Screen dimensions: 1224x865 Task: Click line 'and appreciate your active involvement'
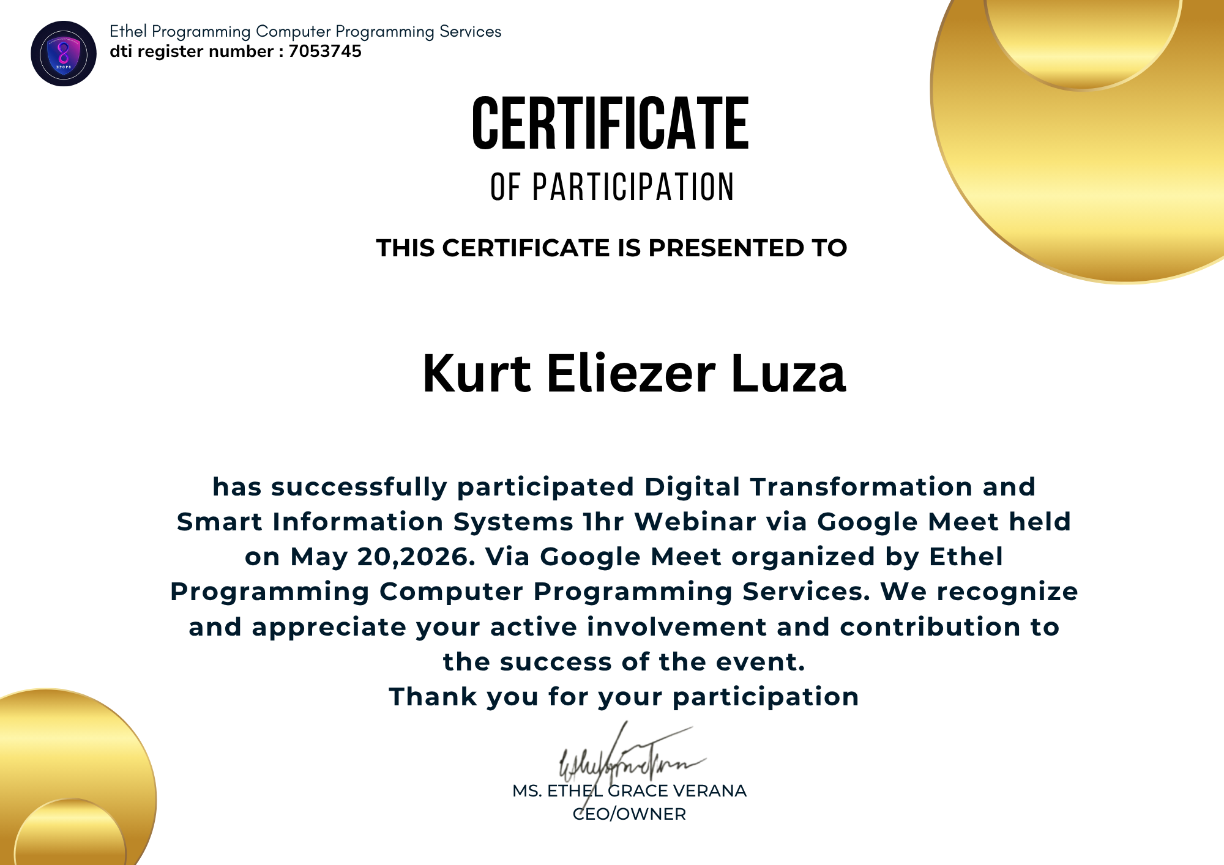(x=624, y=627)
